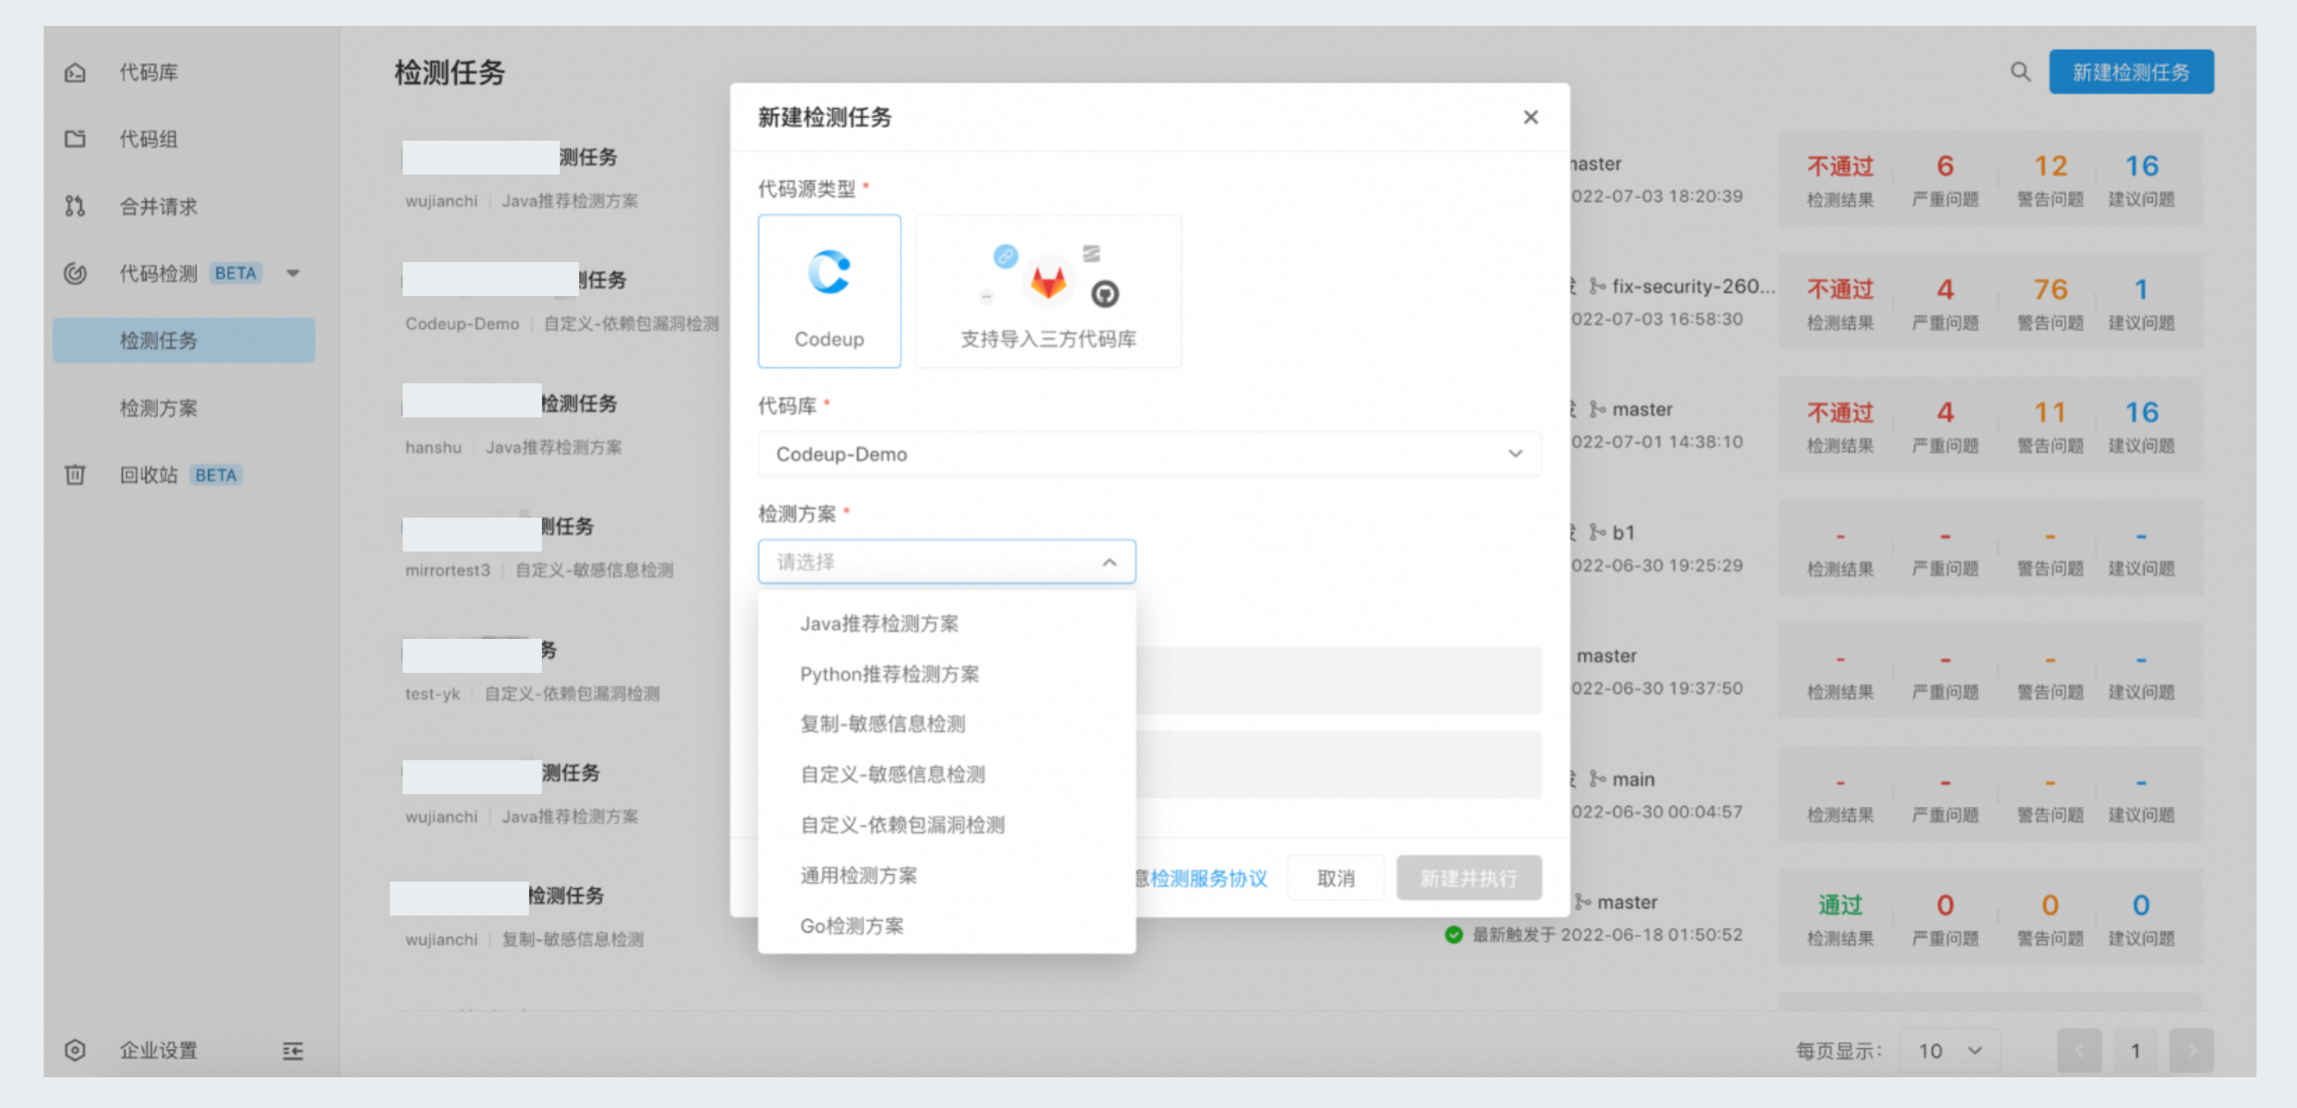Select Go检测方案 from the list
This screenshot has height=1108, width=2297.
click(x=852, y=925)
